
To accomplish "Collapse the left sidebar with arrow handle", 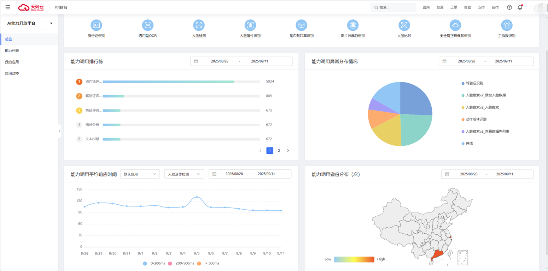I will tap(59, 131).
